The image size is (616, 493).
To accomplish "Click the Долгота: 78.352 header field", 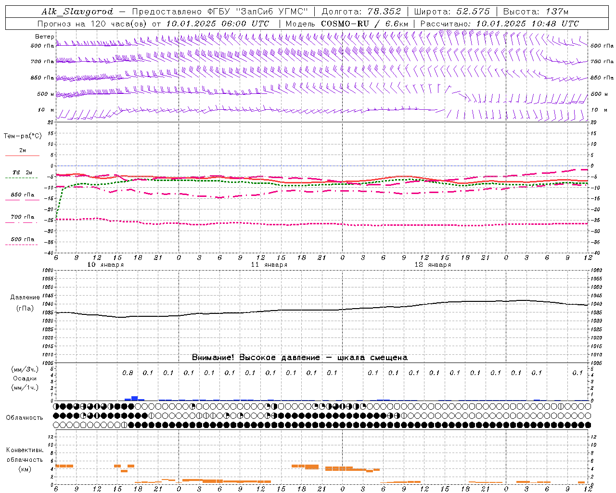I will coord(360,12).
